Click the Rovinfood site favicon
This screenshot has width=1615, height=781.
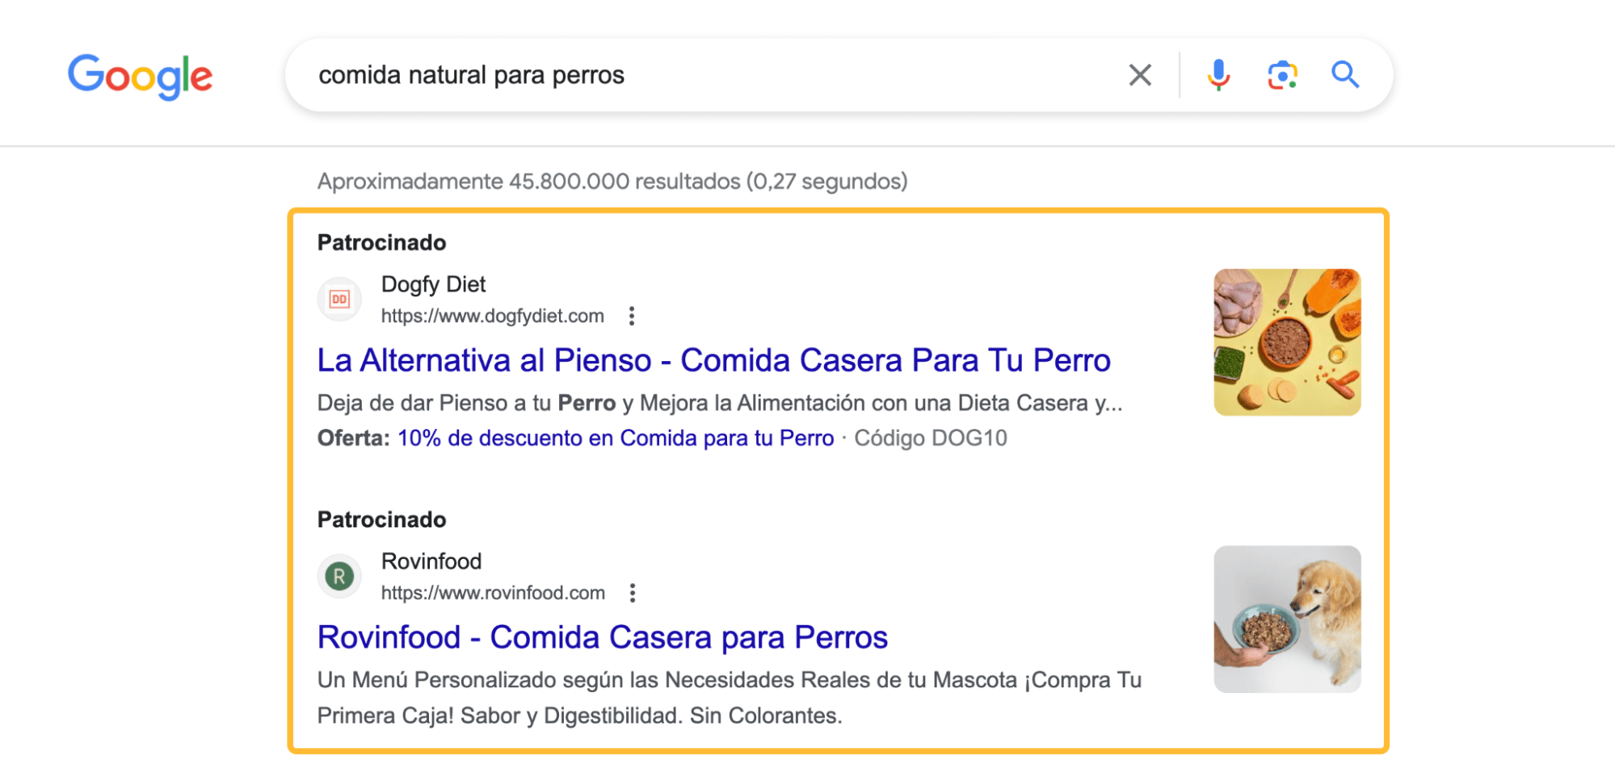339,576
